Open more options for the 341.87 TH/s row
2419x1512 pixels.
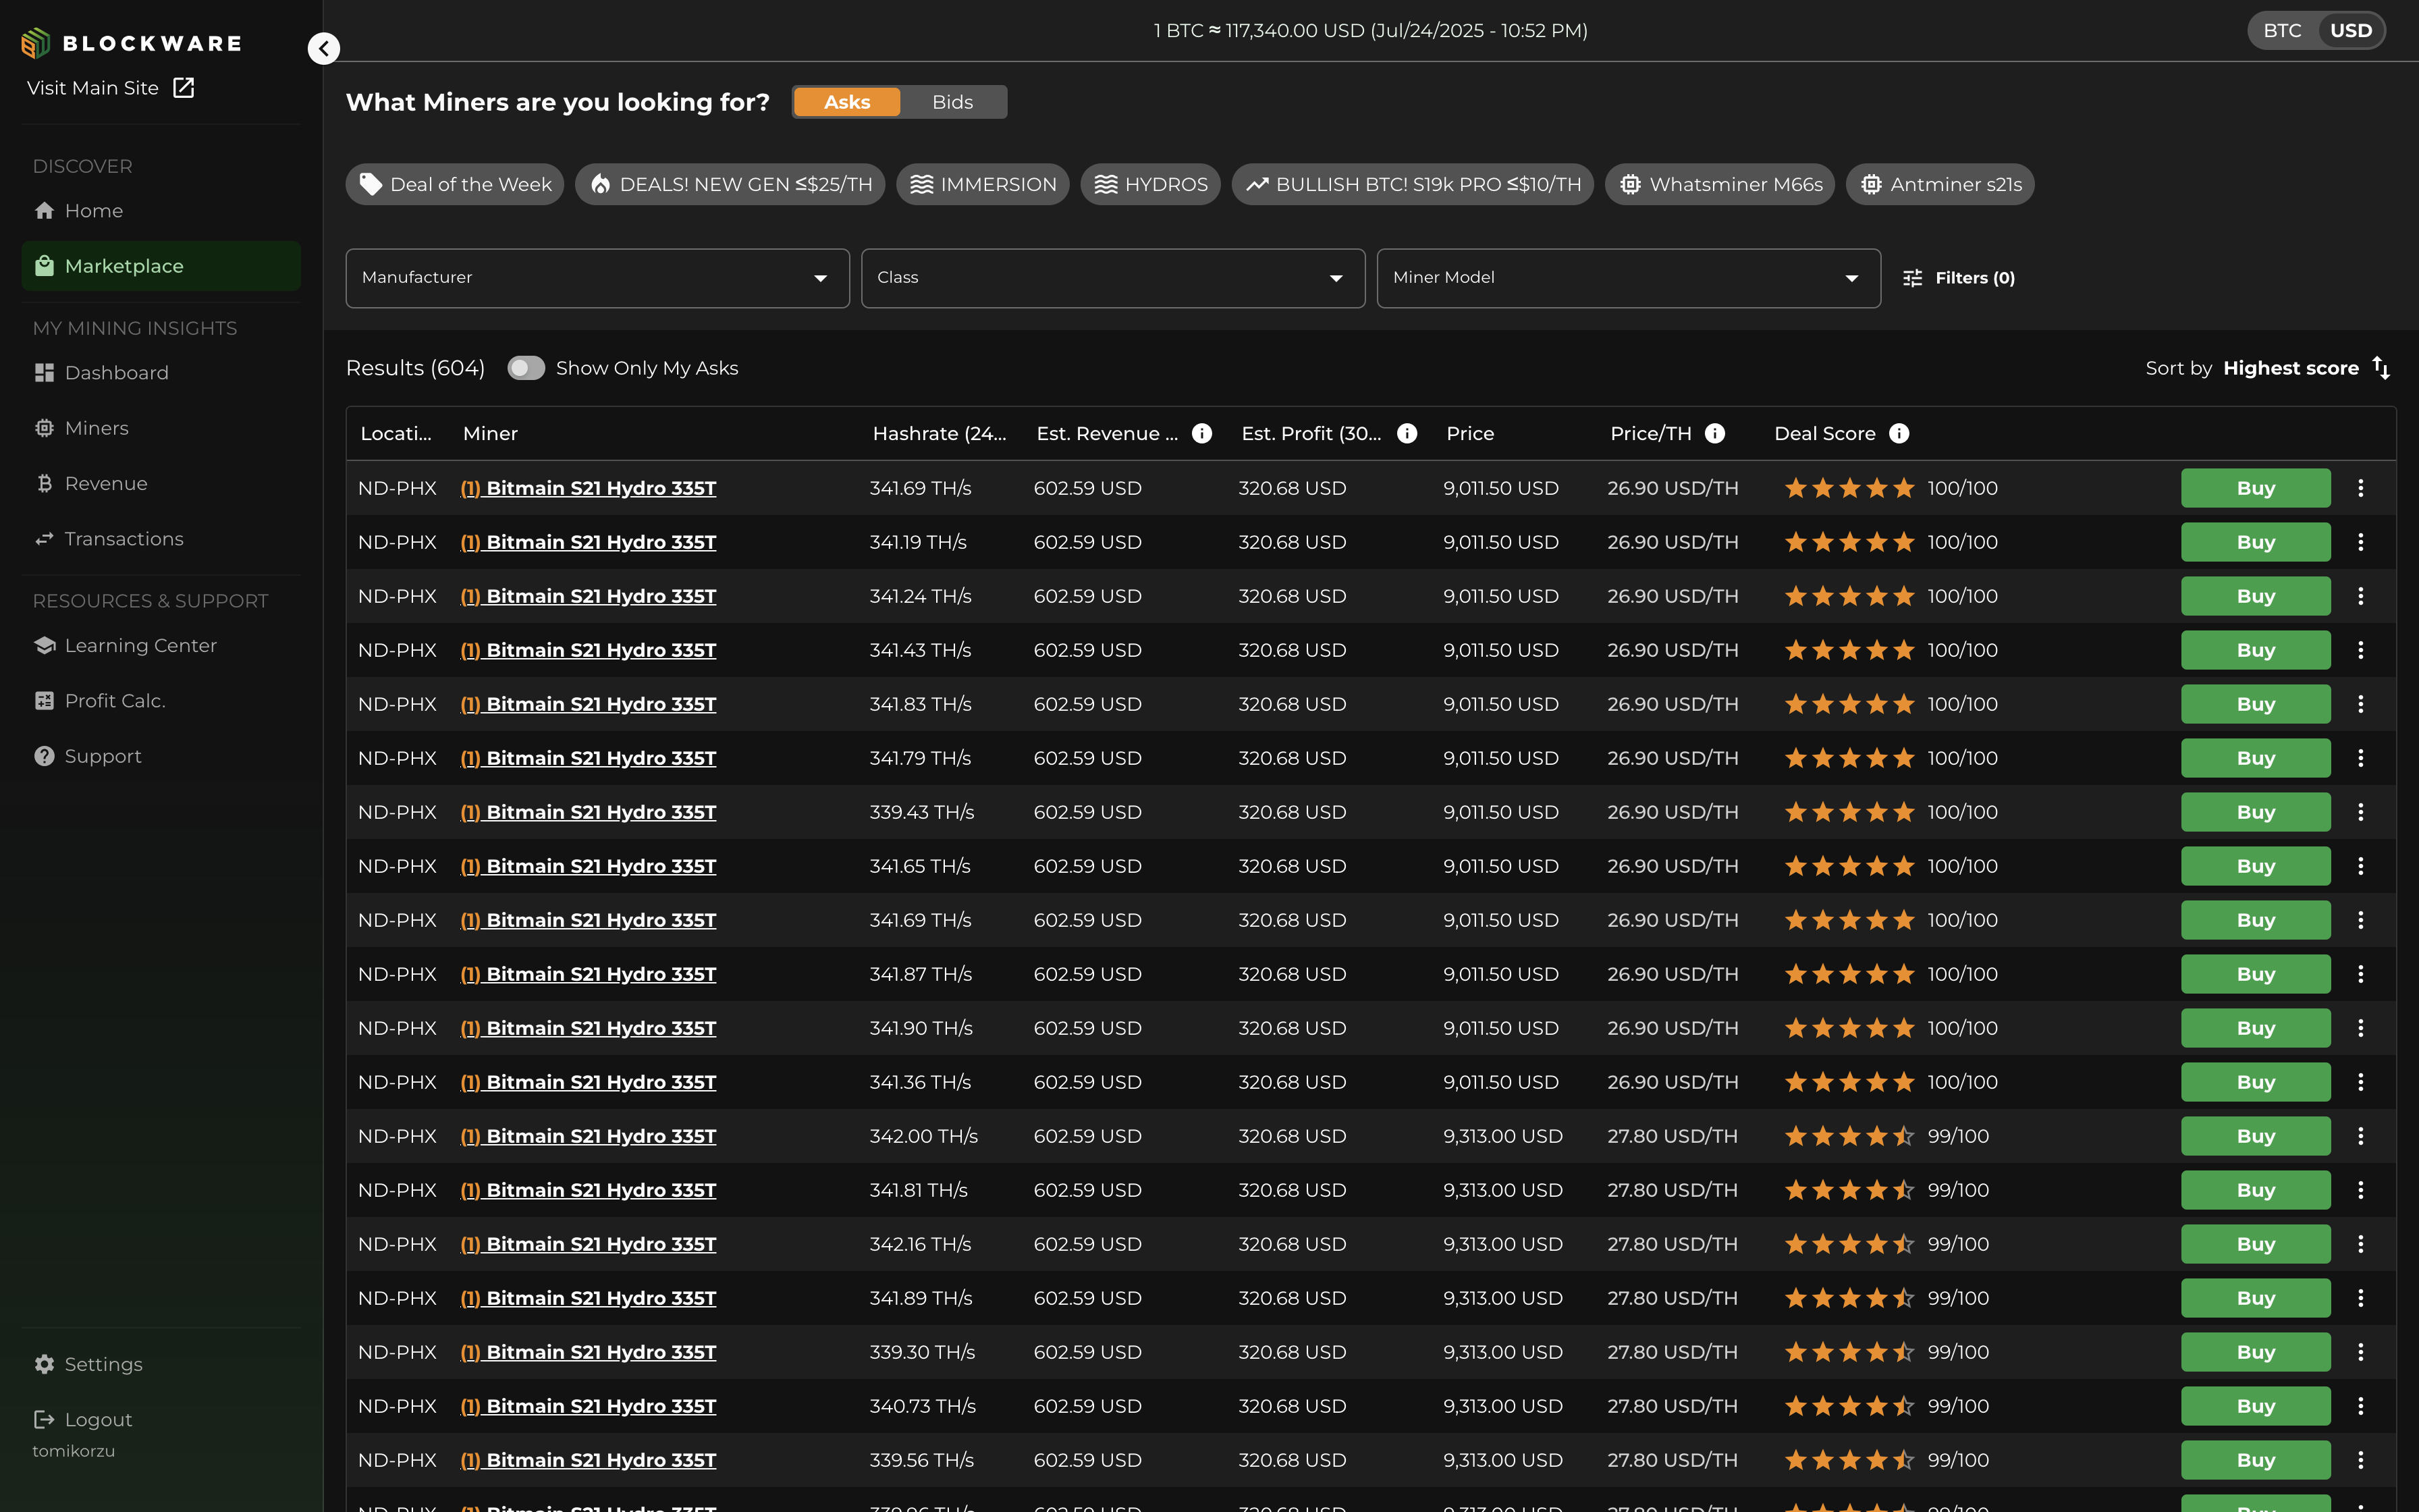pos(2360,974)
